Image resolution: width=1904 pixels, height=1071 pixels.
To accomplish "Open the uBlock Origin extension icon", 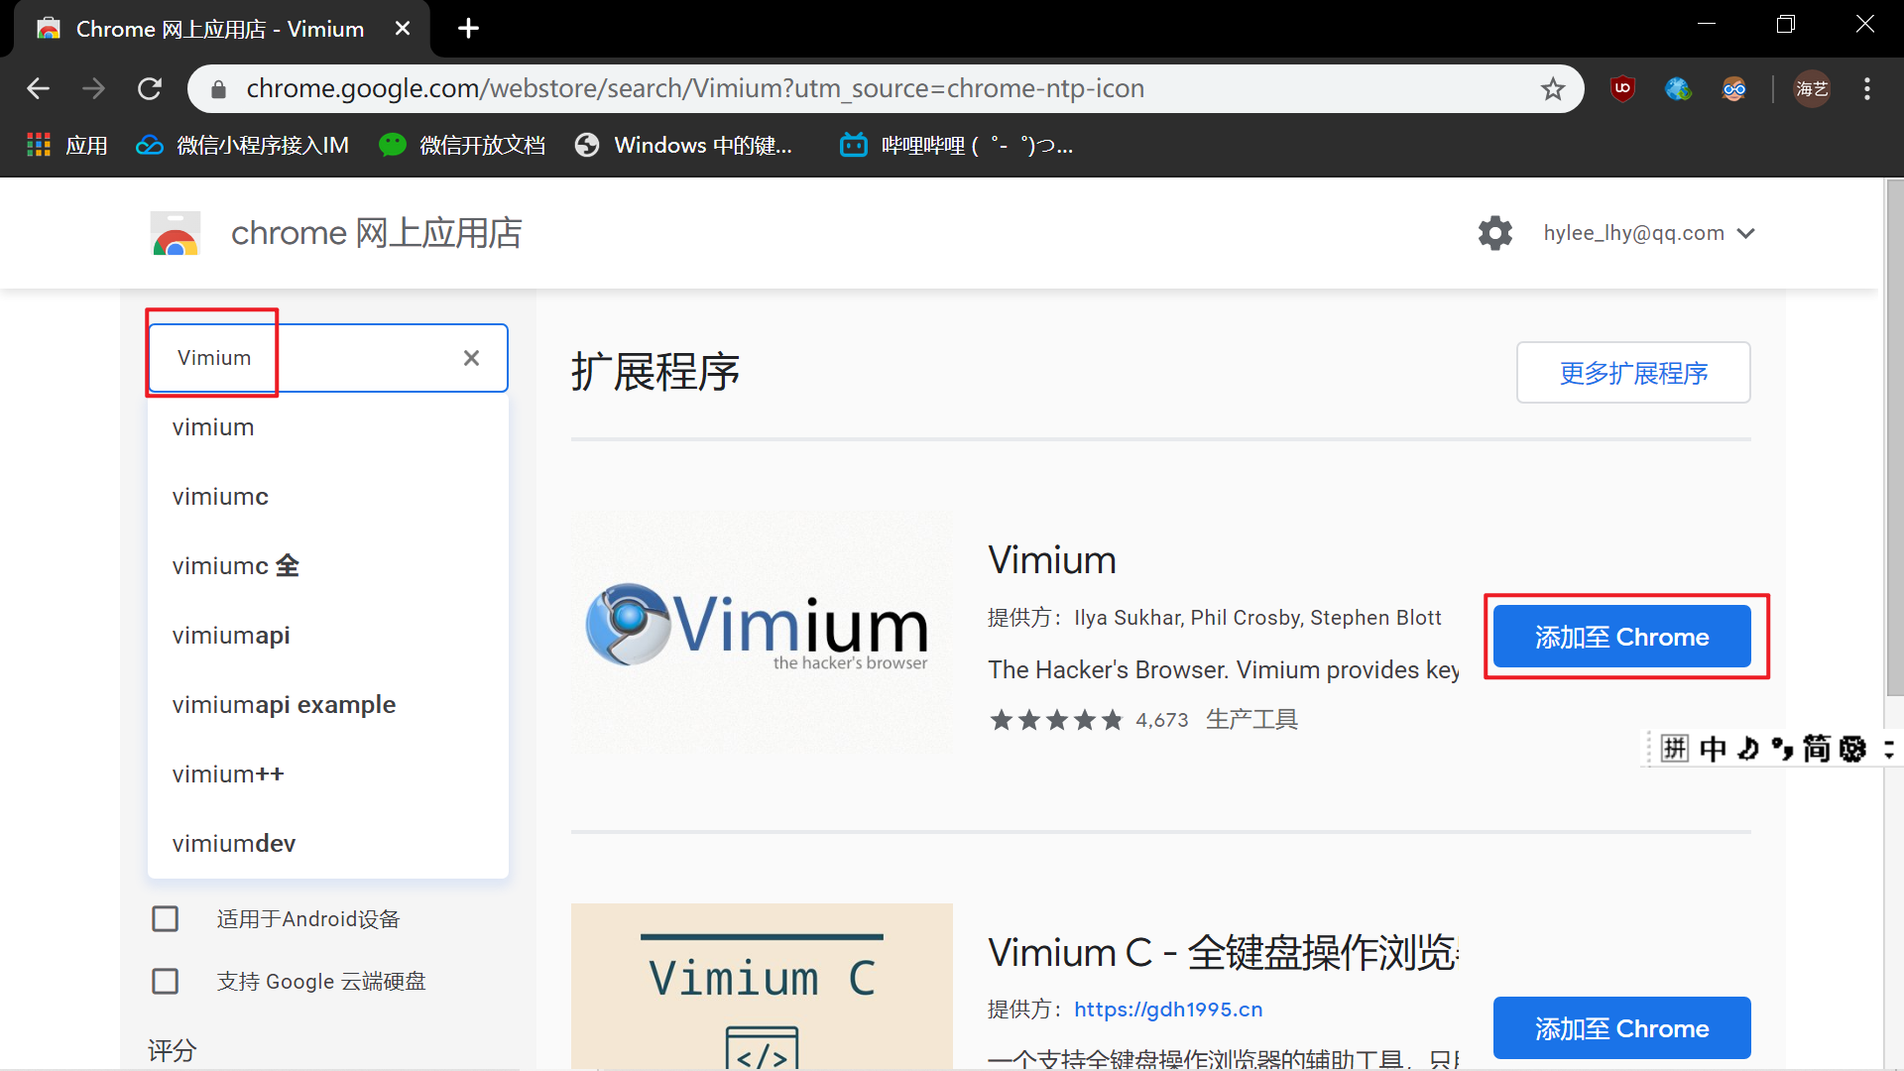I will click(x=1622, y=88).
